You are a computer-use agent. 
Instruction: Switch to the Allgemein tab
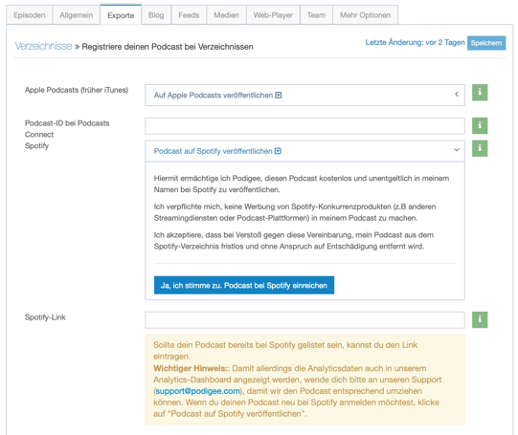77,15
